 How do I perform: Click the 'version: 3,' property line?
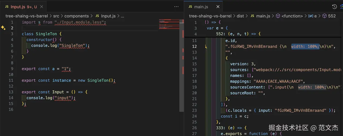click(243, 64)
